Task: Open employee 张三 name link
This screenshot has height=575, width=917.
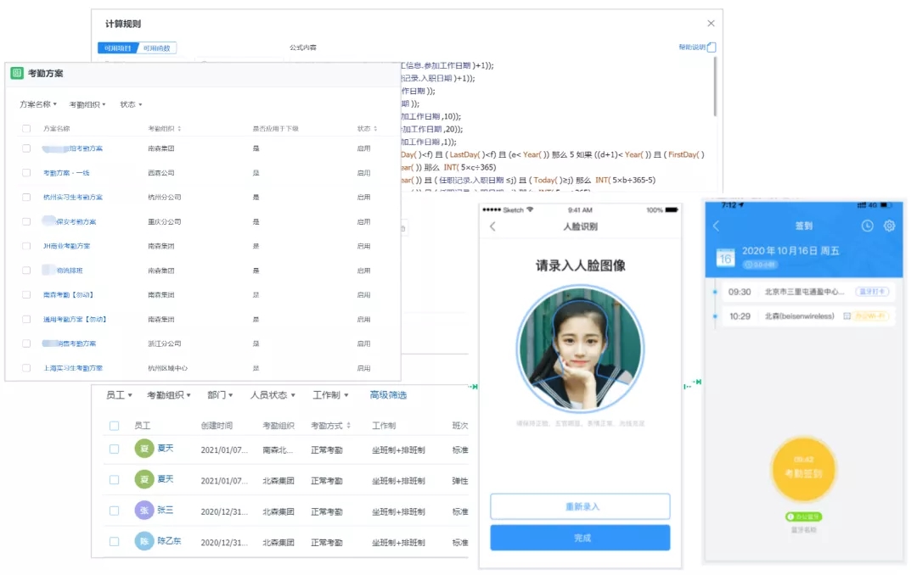Action: coord(165,511)
